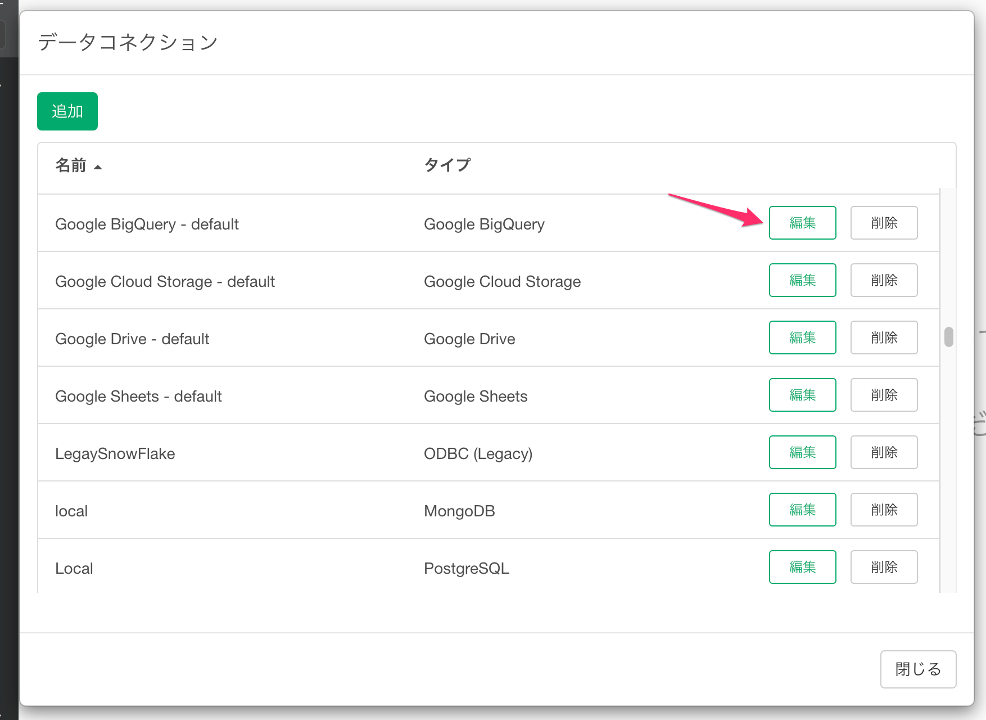Select the Google BigQuery - default name
This screenshot has width=986, height=720.
[147, 224]
